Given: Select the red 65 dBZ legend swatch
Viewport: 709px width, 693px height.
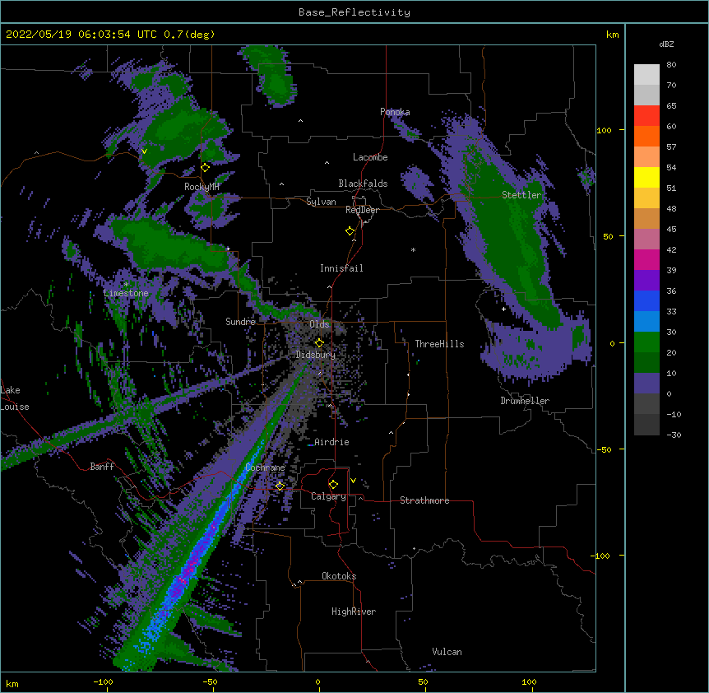Looking at the screenshot, I should click(646, 116).
